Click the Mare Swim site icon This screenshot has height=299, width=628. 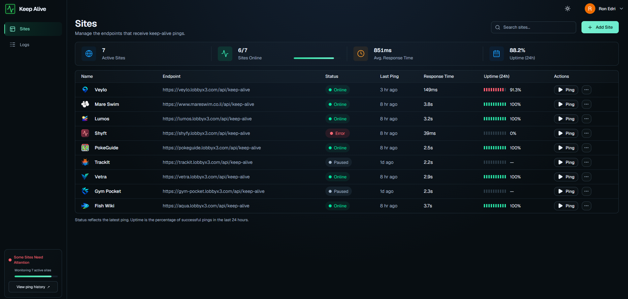[x=85, y=104]
